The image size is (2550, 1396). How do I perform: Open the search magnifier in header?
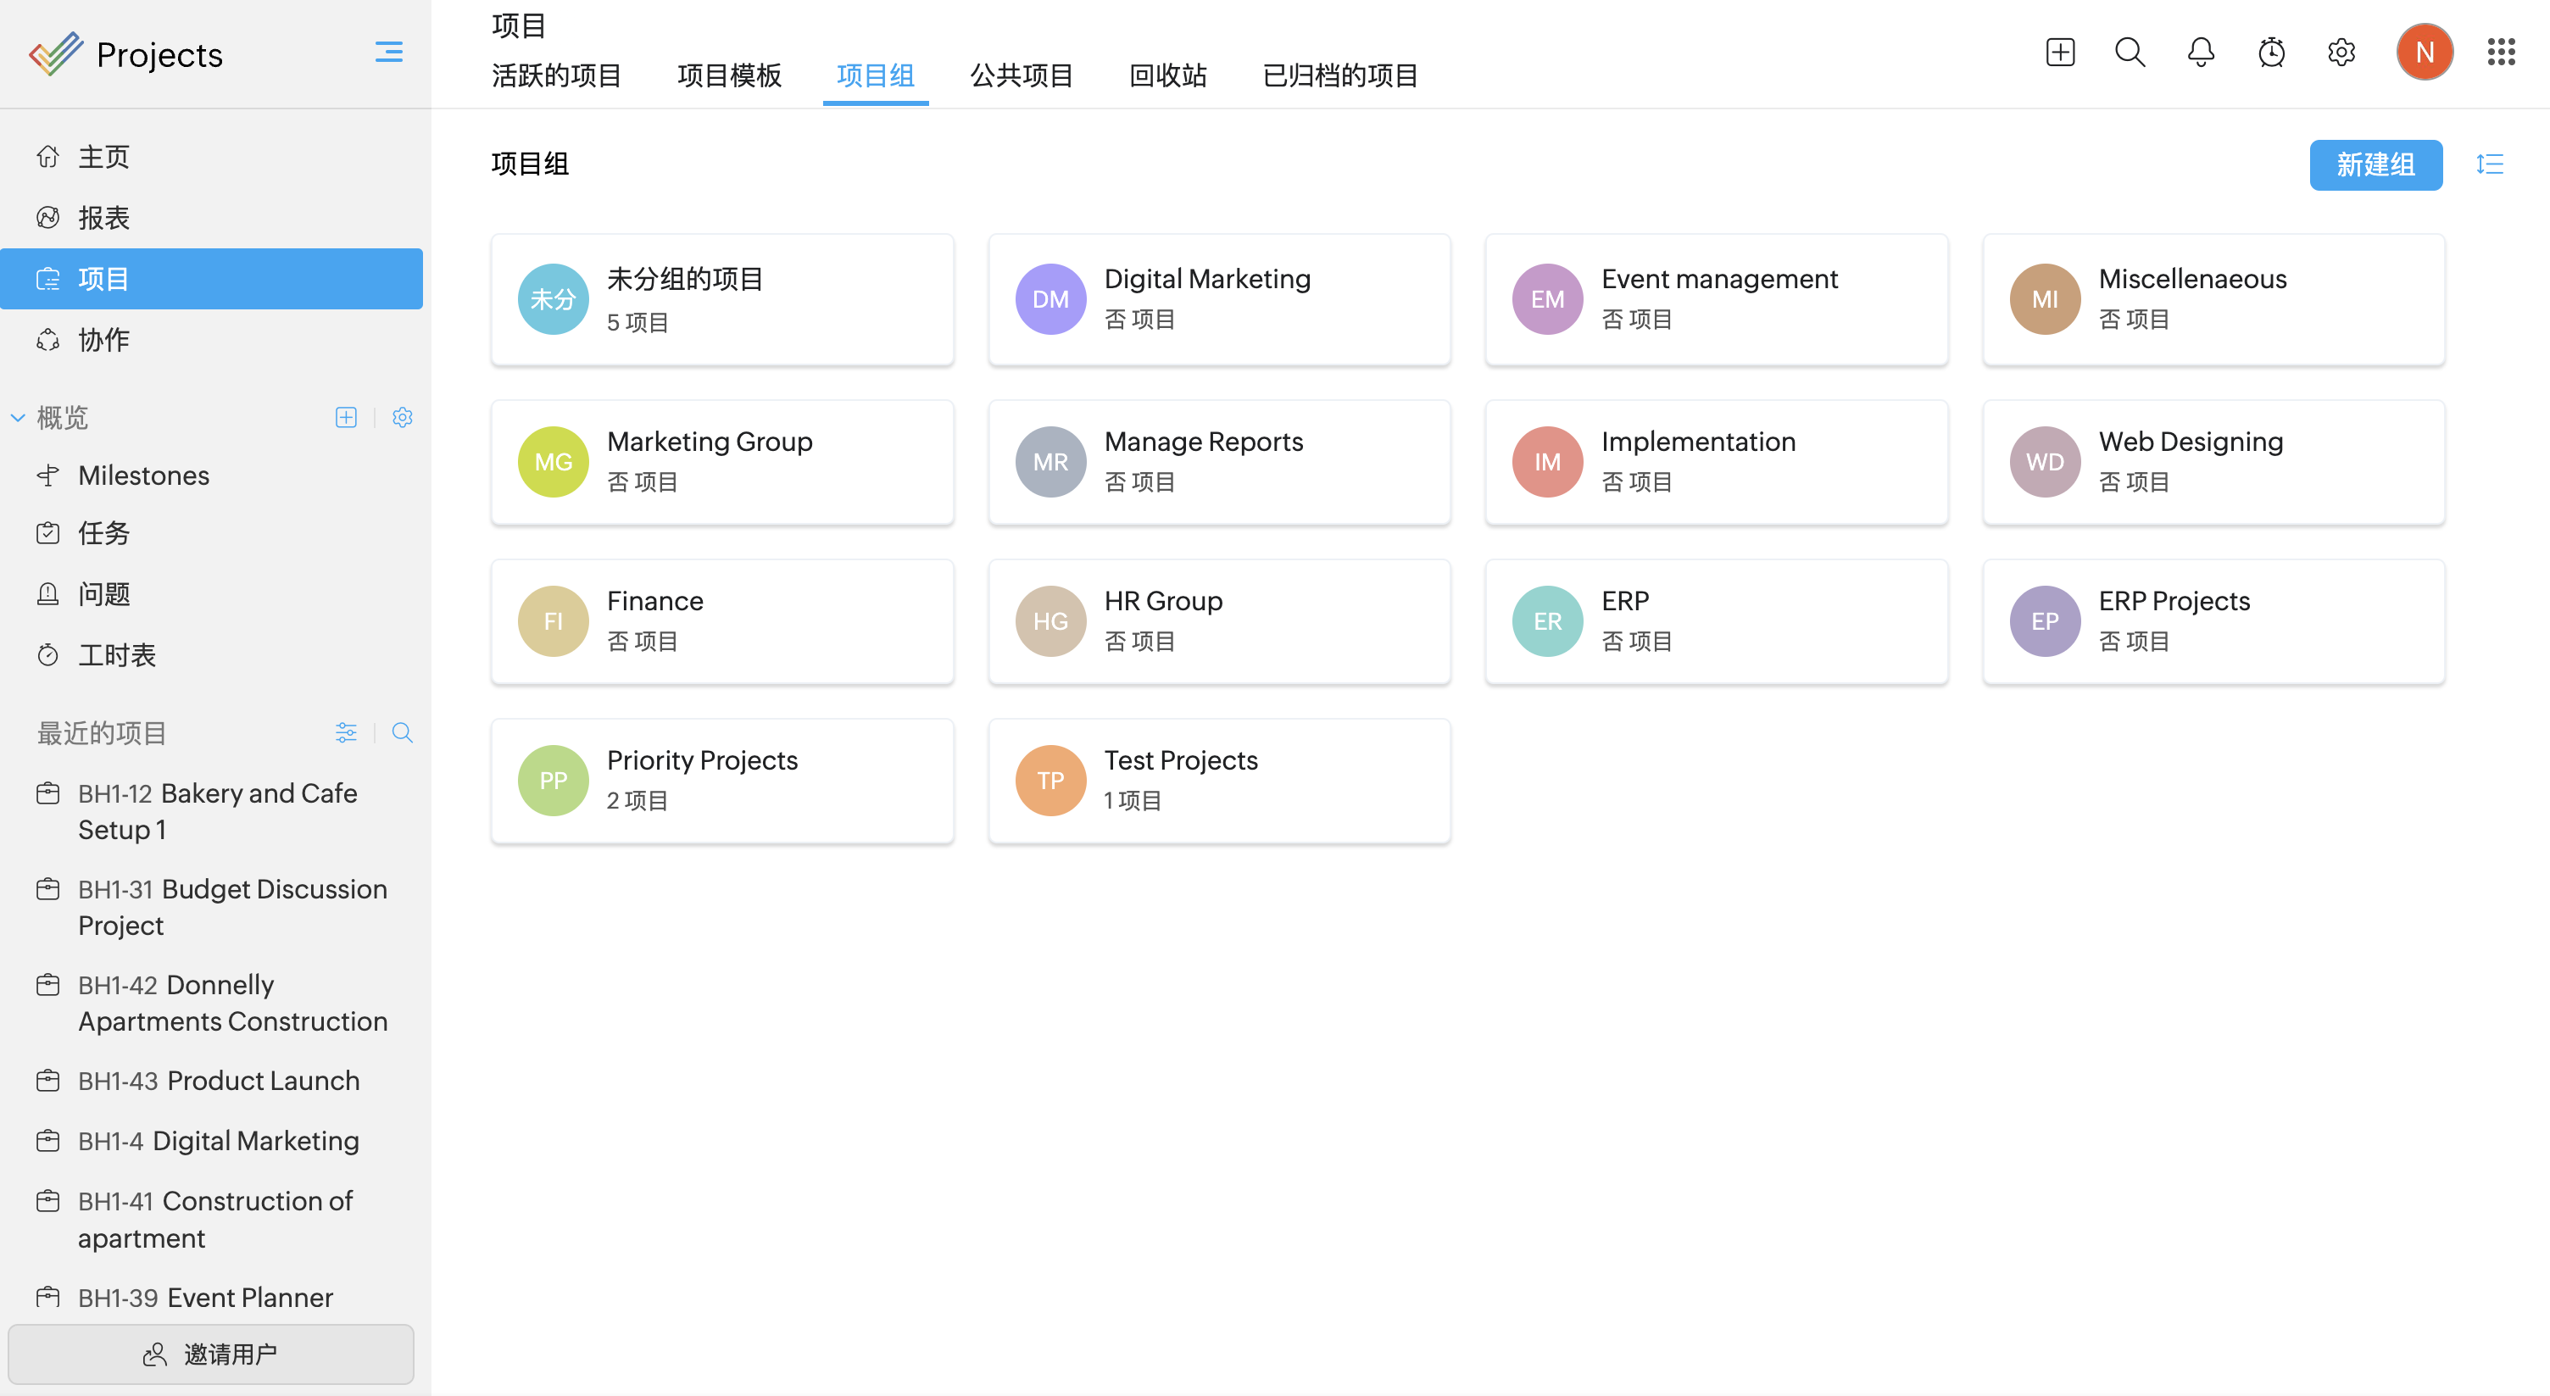click(x=2130, y=53)
